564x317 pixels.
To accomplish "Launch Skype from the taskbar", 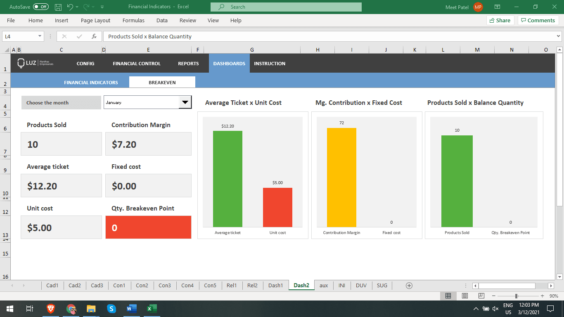I will 111,308.
